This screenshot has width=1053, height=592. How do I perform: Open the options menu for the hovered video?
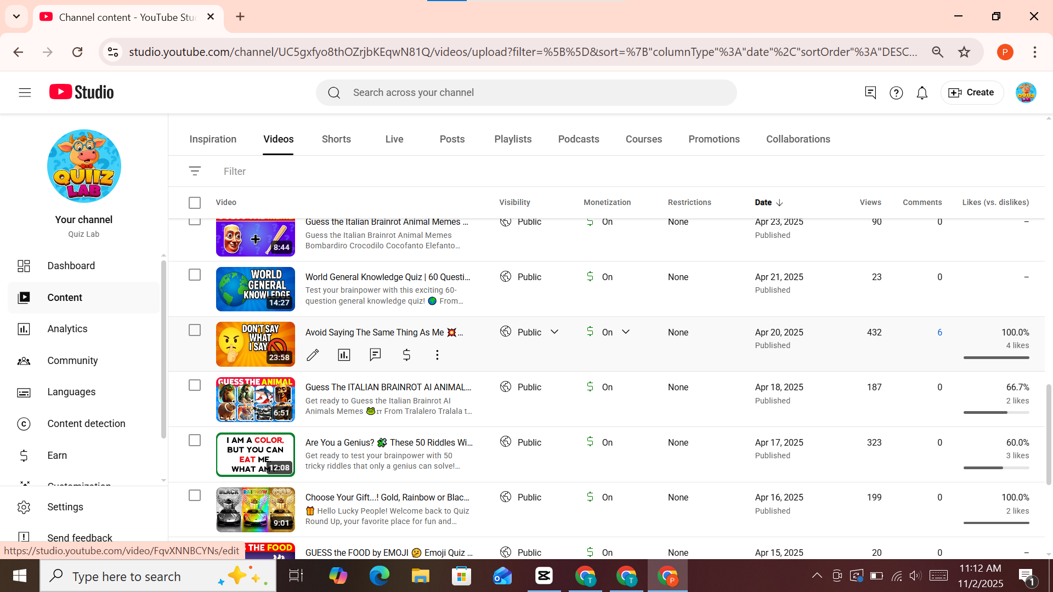pos(437,355)
